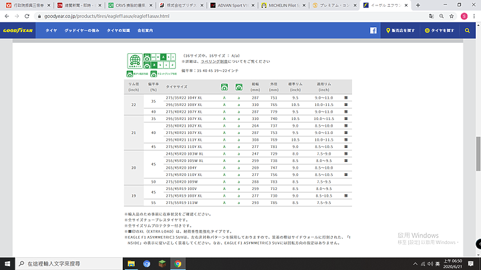Screen dimensions: 481x270
Task: Open Chrome from the taskbar
Action: tap(178, 263)
